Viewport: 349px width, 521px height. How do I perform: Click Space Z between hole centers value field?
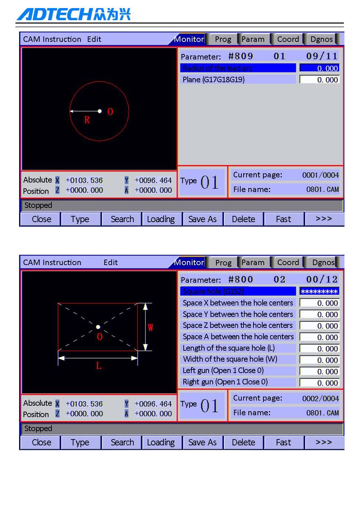(319, 326)
